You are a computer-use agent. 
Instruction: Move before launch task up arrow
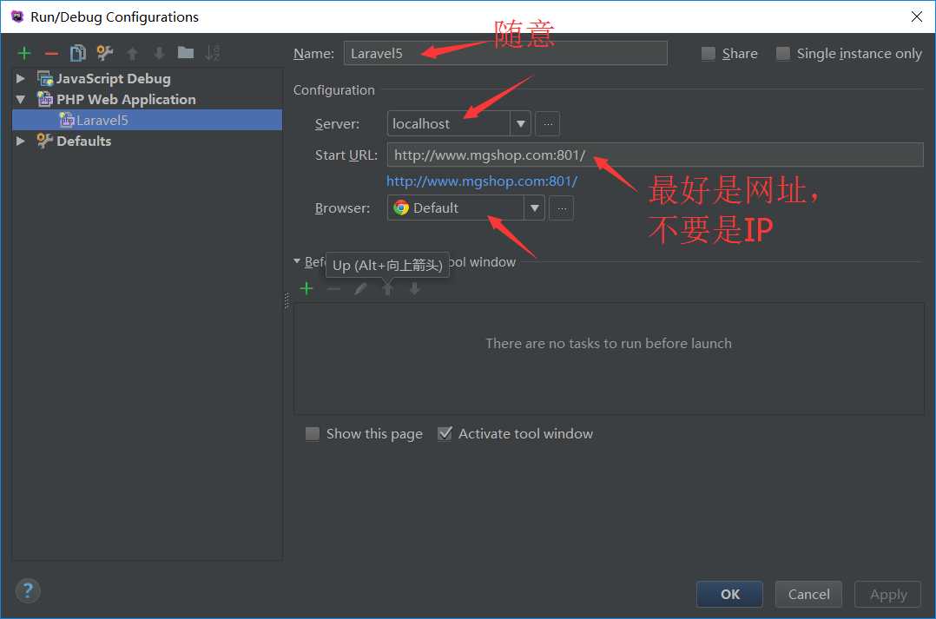click(x=388, y=289)
